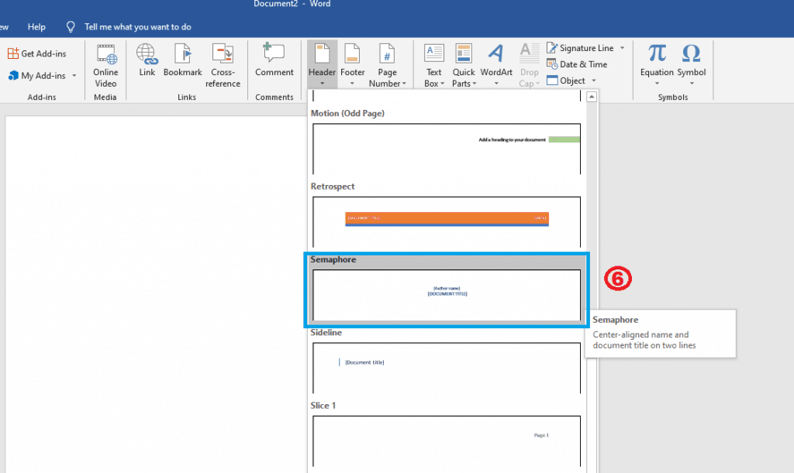This screenshot has width=794, height=473.
Task: Click the Header button in ribbon
Action: click(322, 65)
